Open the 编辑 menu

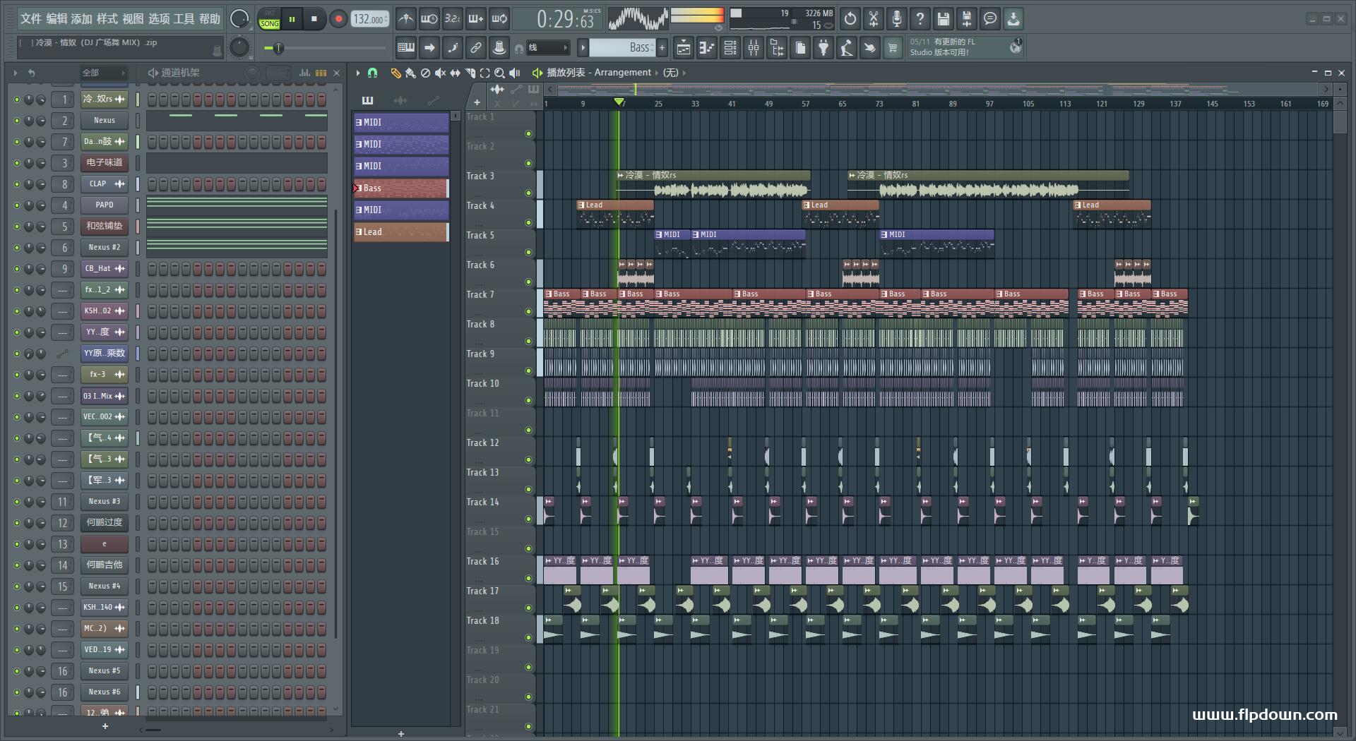click(56, 19)
